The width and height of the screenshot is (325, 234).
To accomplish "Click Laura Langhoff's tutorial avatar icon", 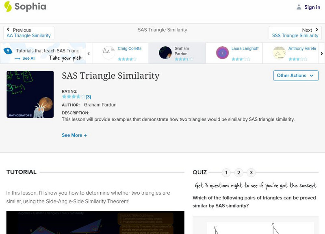I will [222, 52].
